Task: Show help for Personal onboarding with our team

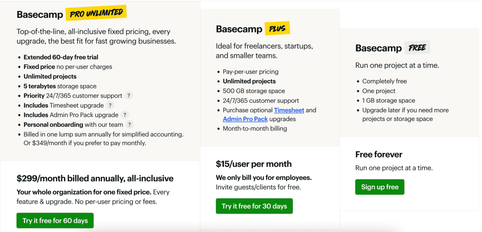Action: click(x=129, y=125)
